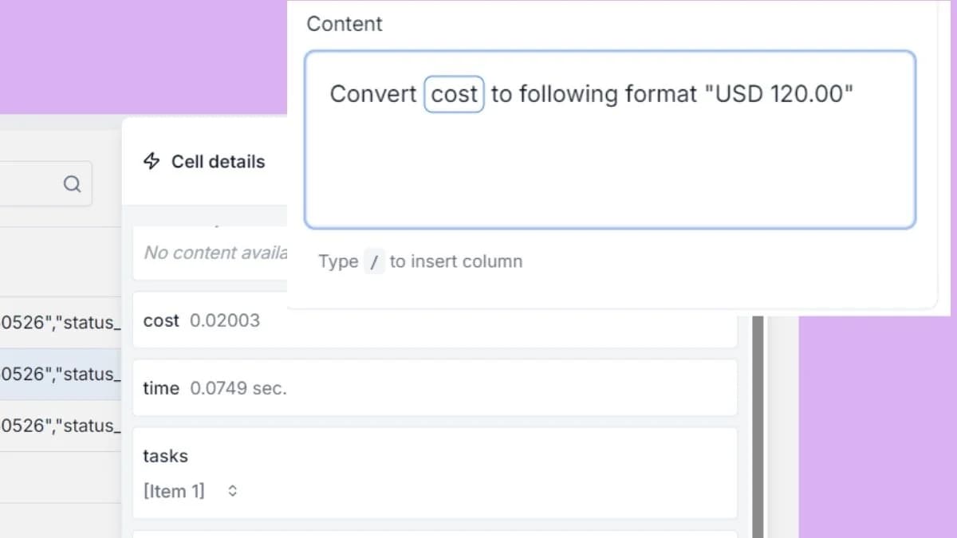Open the search field via its magnifying glass
957x538 pixels.
point(73,183)
